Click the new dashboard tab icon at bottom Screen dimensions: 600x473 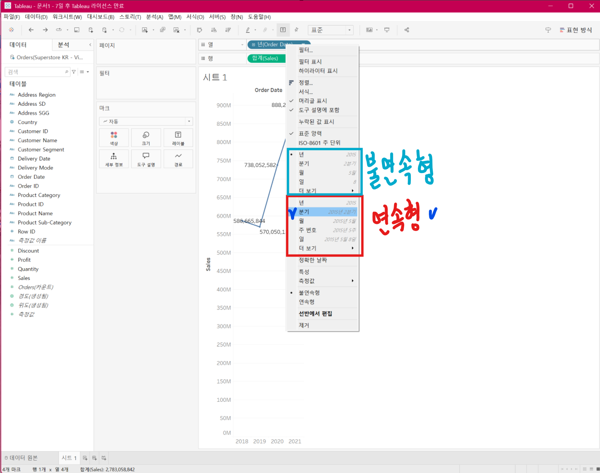(94, 458)
